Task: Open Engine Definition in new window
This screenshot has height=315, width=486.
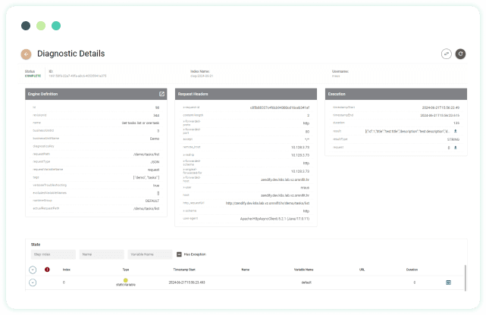Action: tap(161, 94)
